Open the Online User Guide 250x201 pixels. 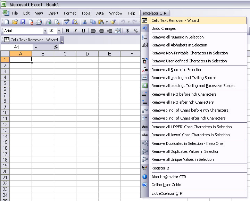[x=194, y=185]
